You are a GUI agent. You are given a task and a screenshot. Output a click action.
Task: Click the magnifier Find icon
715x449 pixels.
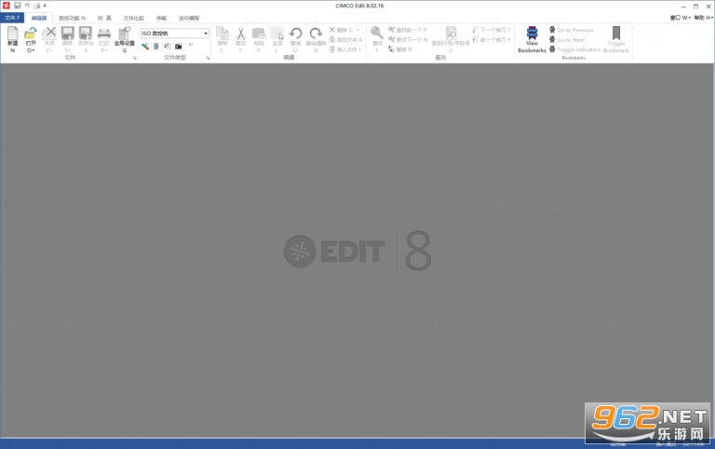click(377, 33)
